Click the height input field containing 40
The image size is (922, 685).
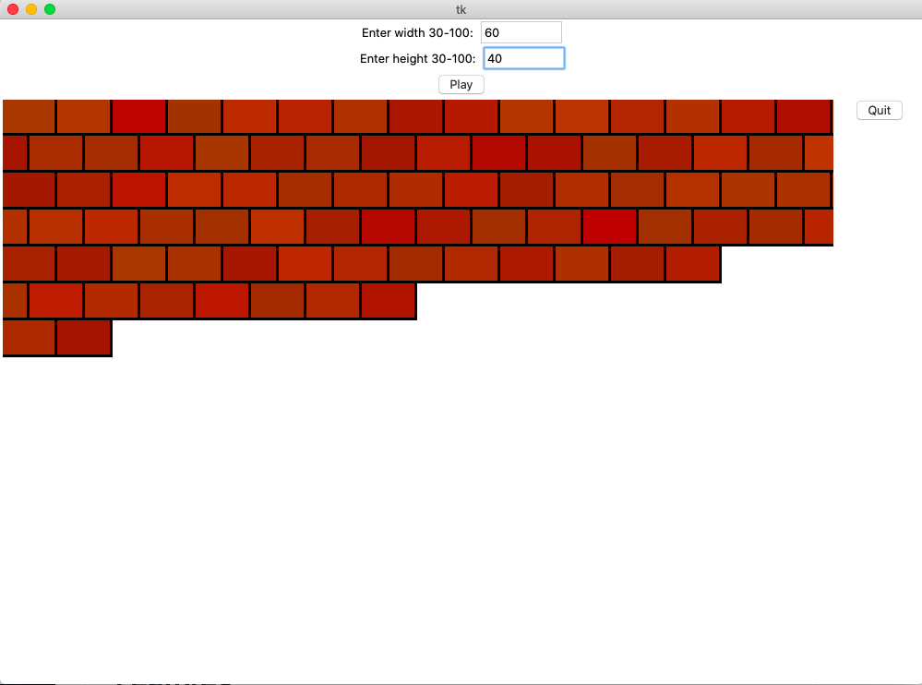point(524,57)
